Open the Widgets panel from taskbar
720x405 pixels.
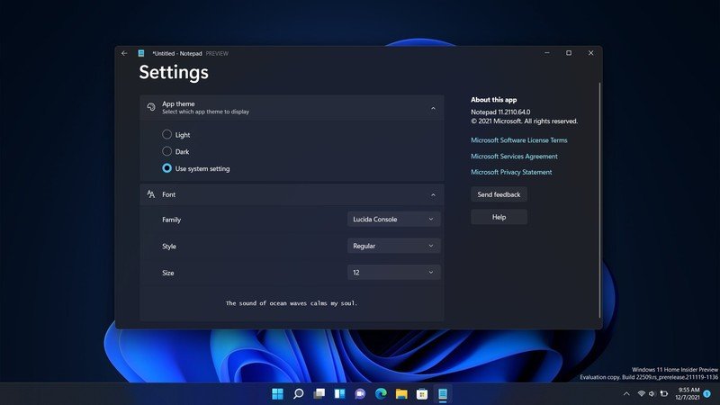[x=339, y=393]
